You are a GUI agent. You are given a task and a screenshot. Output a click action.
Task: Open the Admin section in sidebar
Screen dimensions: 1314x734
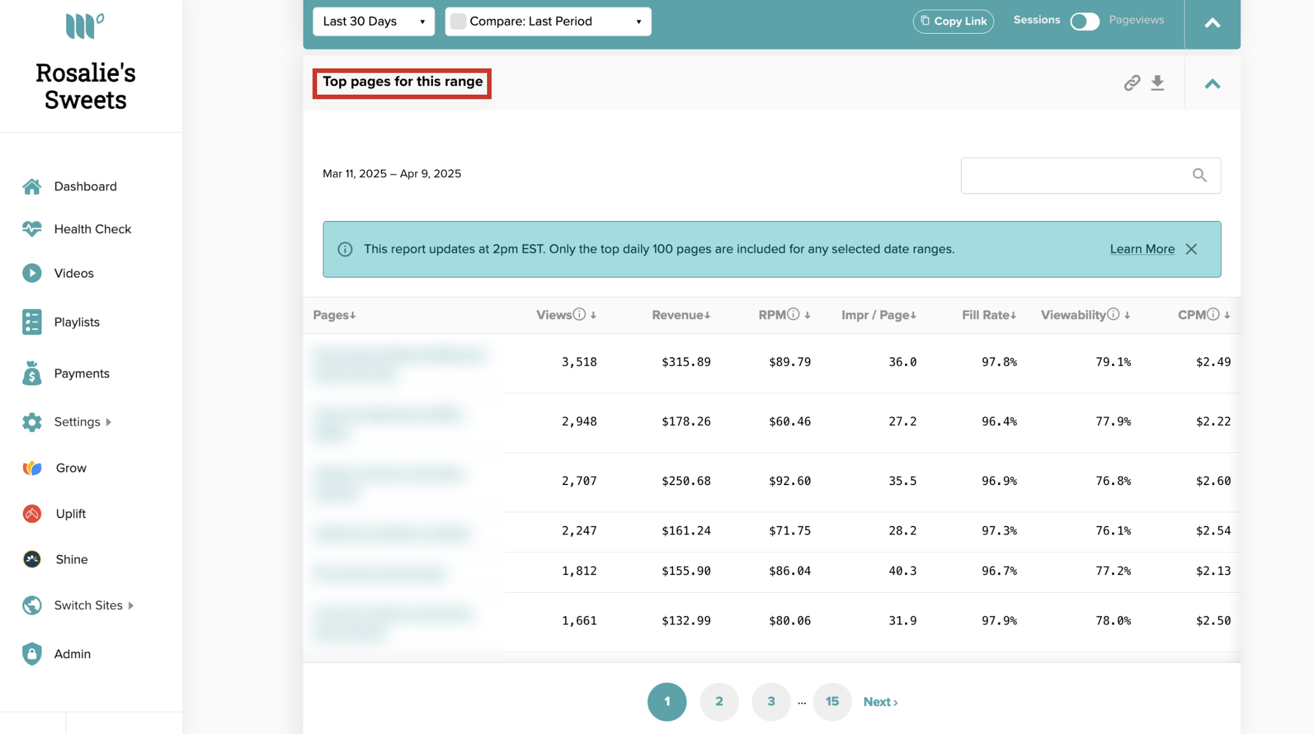[72, 654]
